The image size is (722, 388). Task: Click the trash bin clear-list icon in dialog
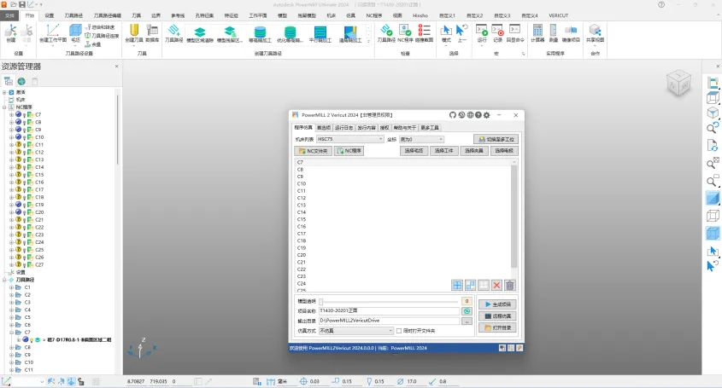tap(510, 286)
